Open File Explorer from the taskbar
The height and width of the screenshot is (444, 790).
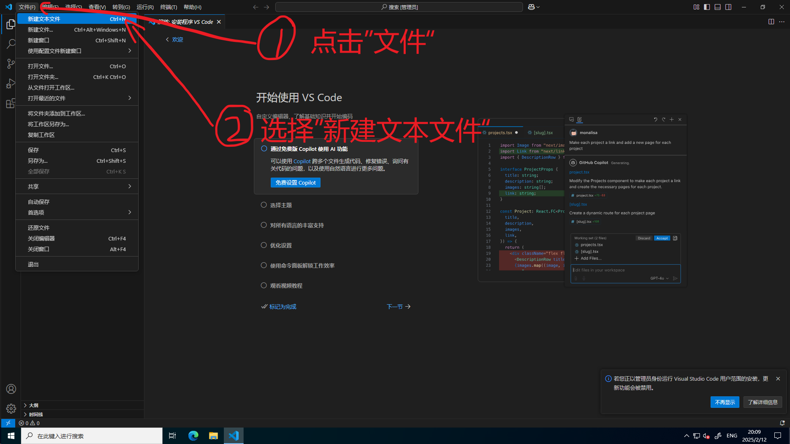click(213, 436)
